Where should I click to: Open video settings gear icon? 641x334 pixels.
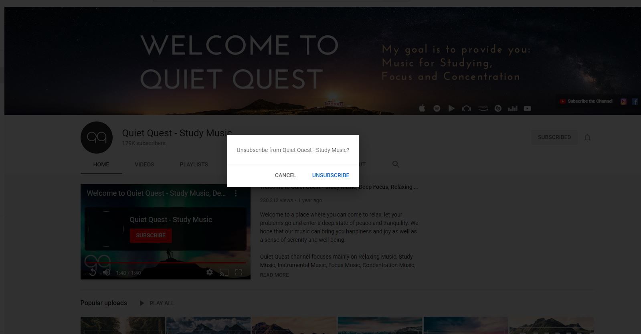[x=210, y=273]
